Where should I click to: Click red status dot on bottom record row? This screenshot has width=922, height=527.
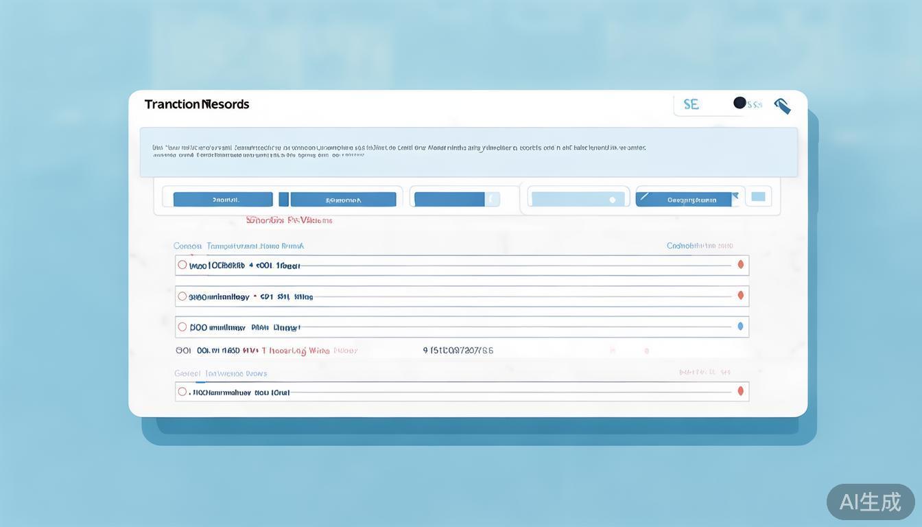tap(740, 390)
